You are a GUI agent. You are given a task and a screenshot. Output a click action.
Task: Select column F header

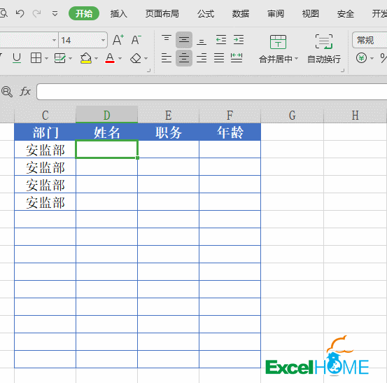click(x=230, y=115)
